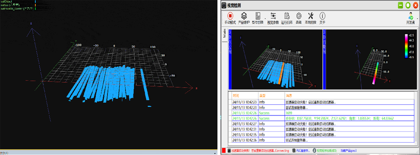Click the 开发者 developer account icon
The height and width of the screenshot is (155, 420).
(410, 16)
